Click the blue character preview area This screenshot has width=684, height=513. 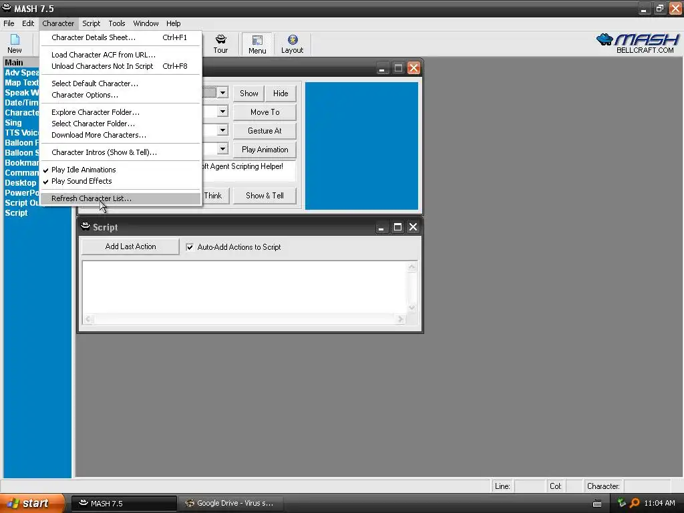361,146
